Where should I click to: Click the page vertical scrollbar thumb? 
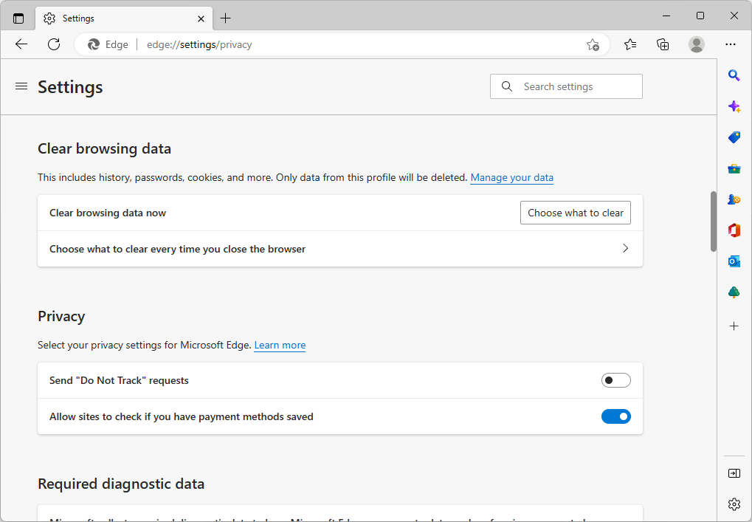pos(714,221)
